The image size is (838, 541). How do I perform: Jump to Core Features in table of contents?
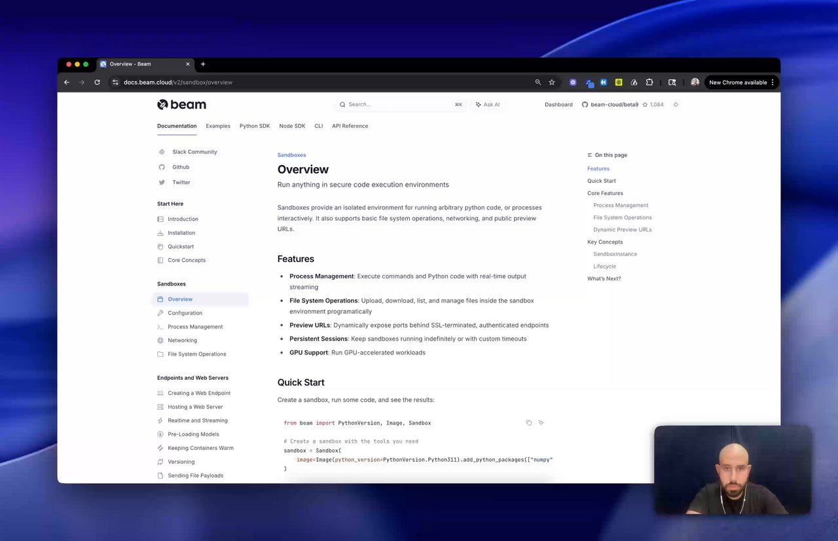(605, 193)
